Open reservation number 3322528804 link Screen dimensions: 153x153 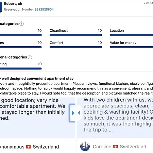[x=44, y=10]
